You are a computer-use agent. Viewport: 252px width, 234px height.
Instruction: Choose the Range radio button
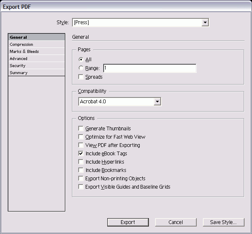click(81, 68)
